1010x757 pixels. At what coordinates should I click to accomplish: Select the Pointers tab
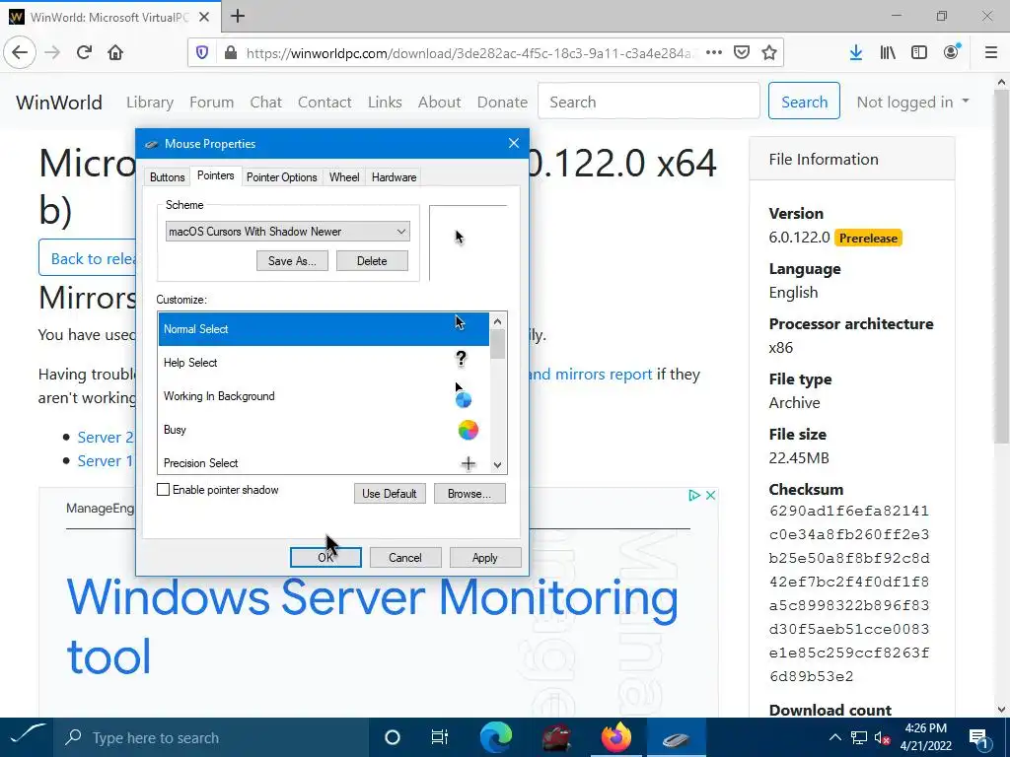coord(216,175)
